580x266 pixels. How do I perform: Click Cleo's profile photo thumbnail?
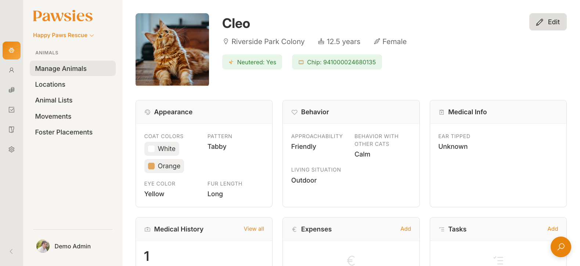[172, 49]
